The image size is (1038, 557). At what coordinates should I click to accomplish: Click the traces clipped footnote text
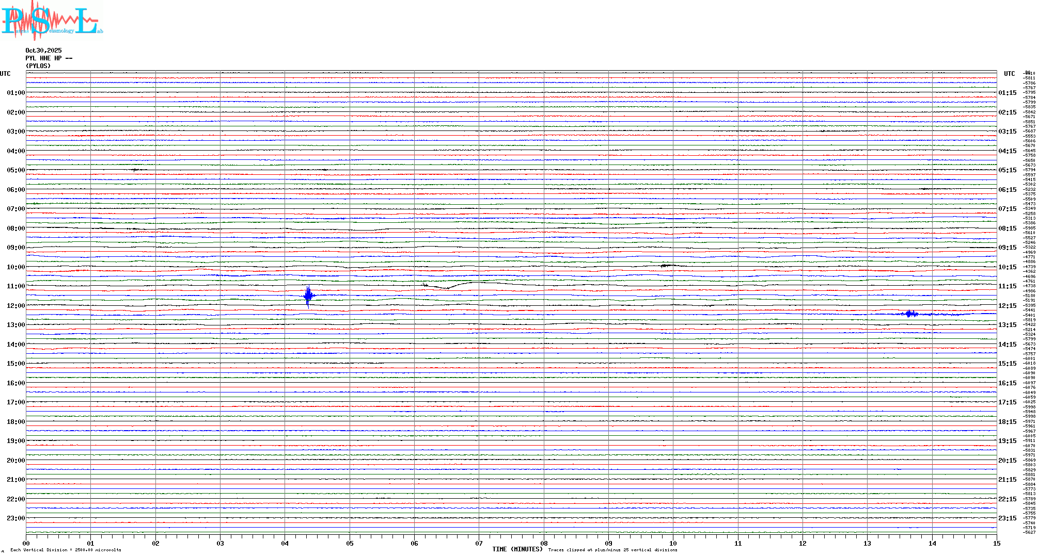pos(612,550)
